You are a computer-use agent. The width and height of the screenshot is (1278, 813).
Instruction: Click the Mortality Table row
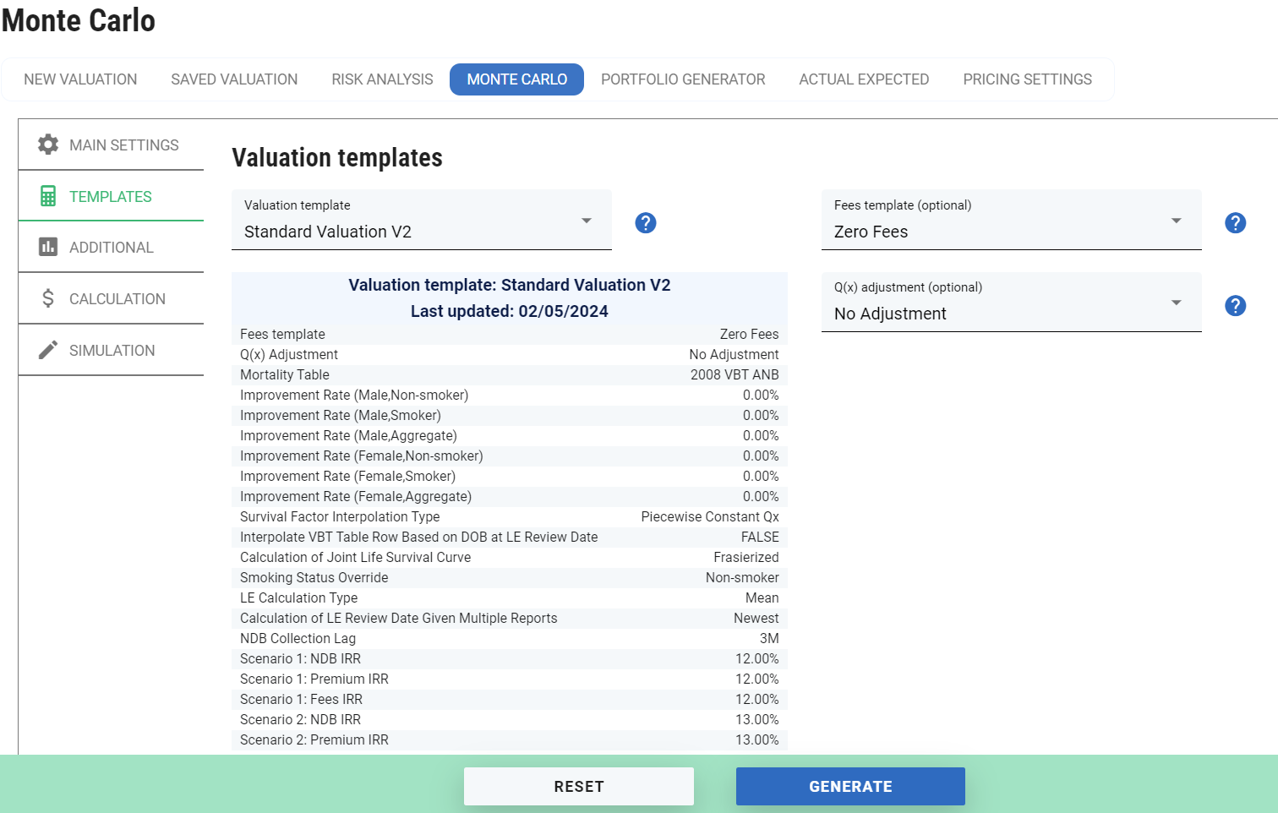509,374
